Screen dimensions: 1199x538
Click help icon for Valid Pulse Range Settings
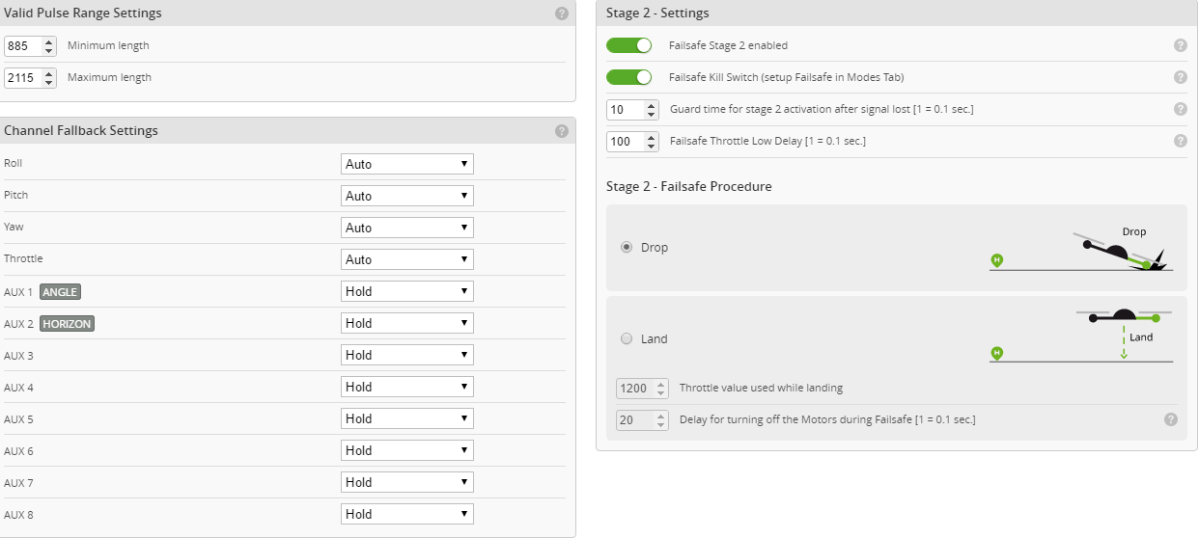(x=562, y=13)
